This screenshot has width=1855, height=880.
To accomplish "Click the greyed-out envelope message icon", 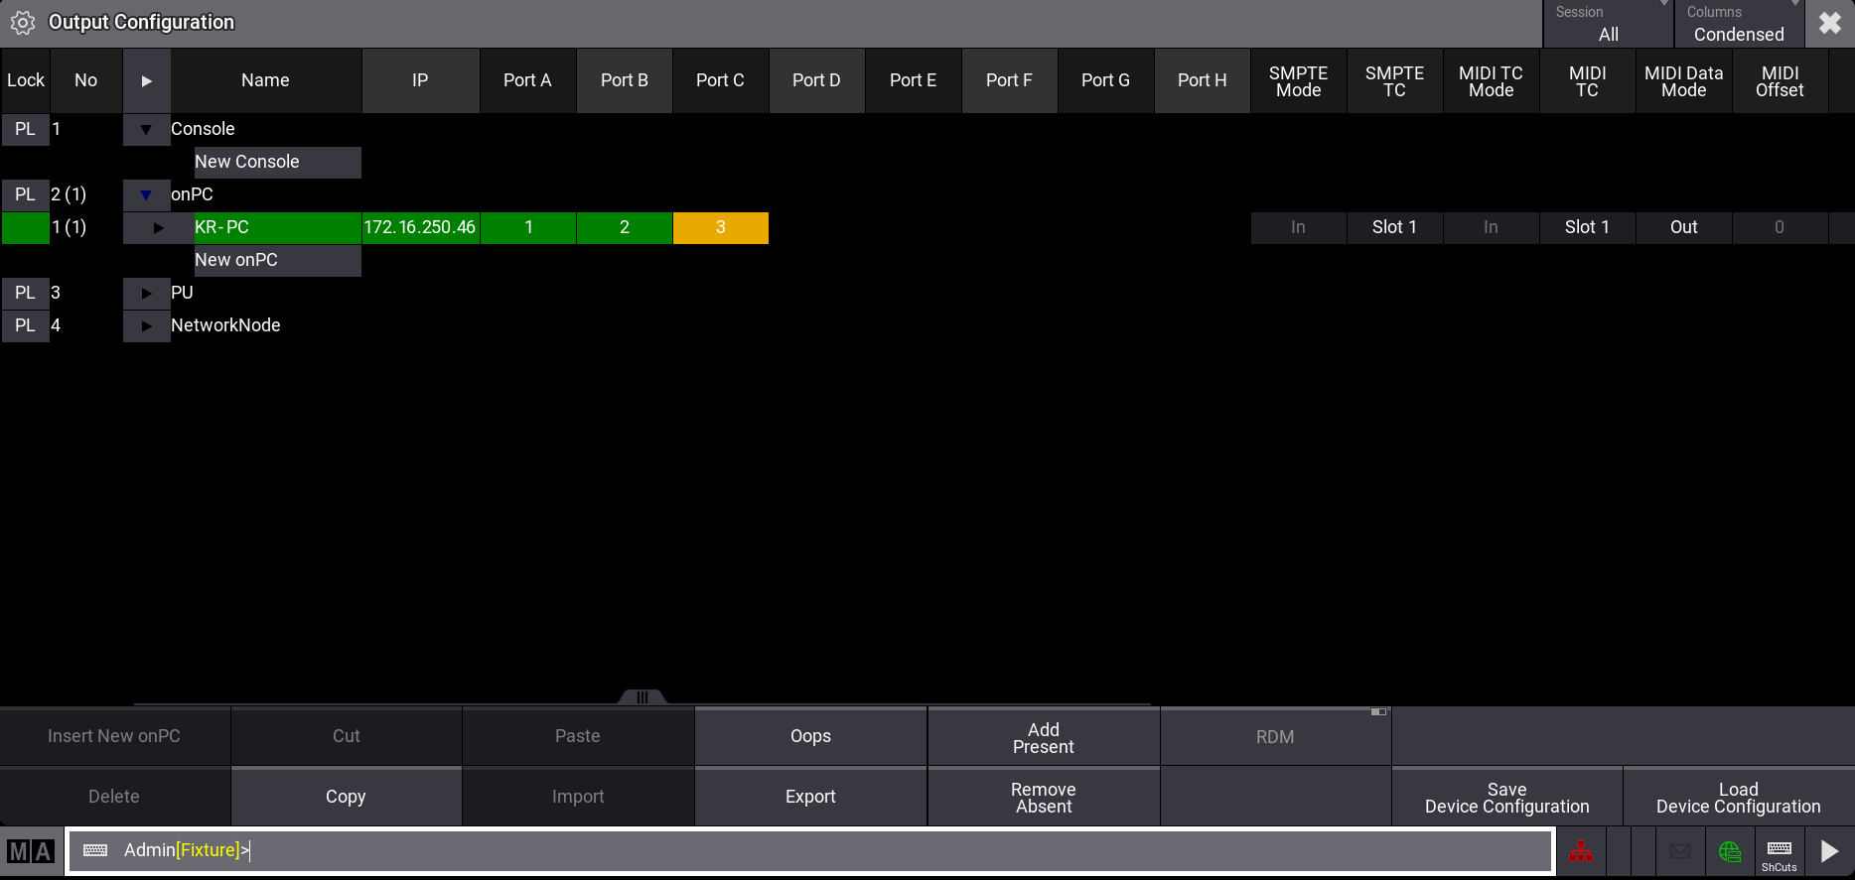I will [x=1680, y=851].
